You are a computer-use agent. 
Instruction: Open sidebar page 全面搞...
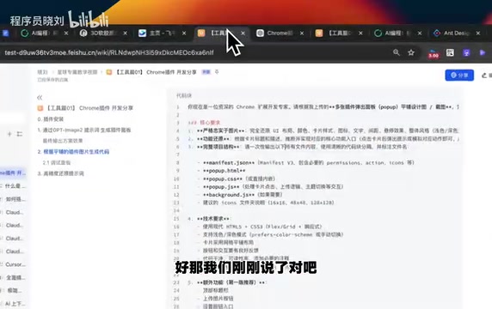(15, 277)
